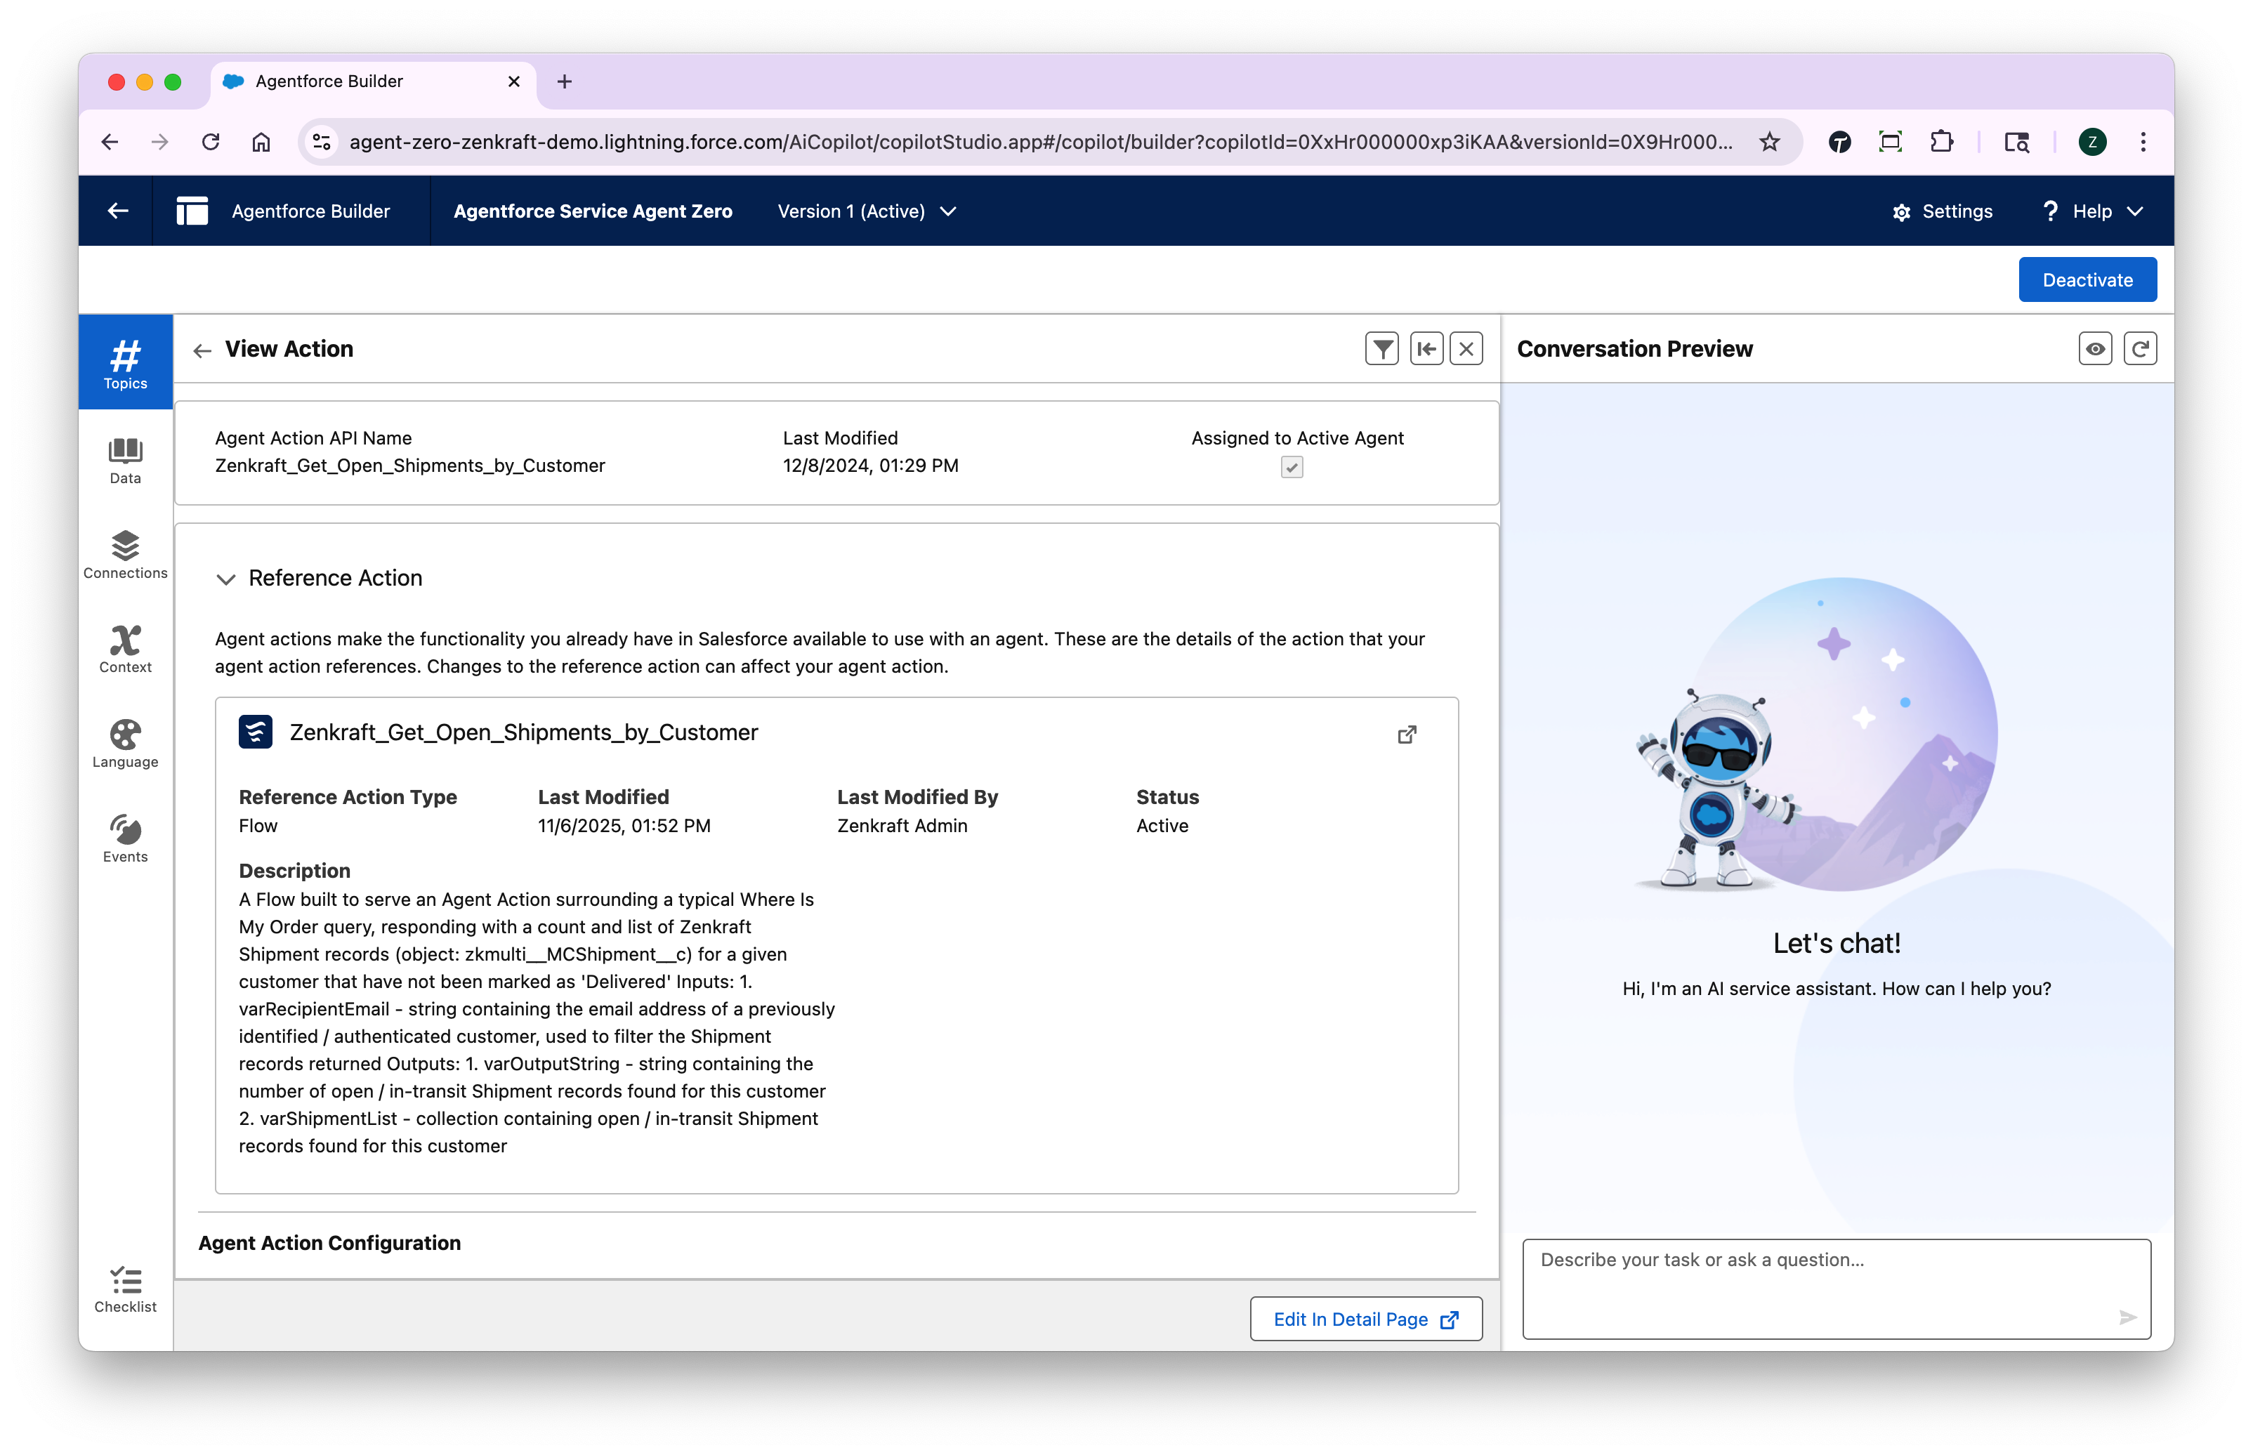Collapse the View Action panel sideways
Viewport: 2253px width, 1455px height.
point(1426,348)
